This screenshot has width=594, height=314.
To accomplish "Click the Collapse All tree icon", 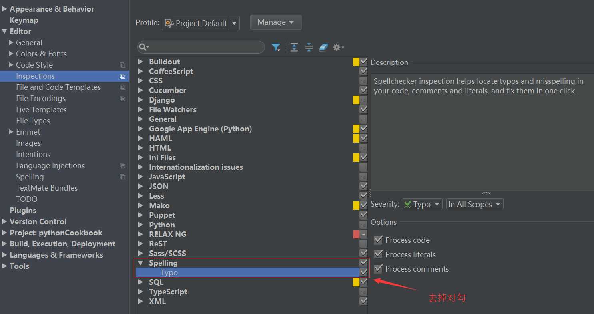I will pos(309,47).
